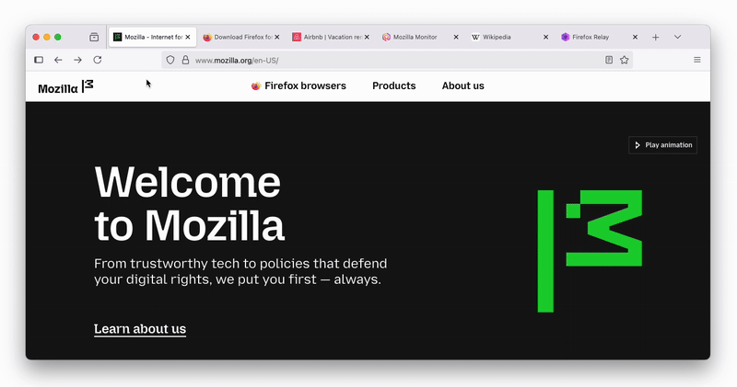
Task: Open the Products navigation menu
Action: [393, 85]
